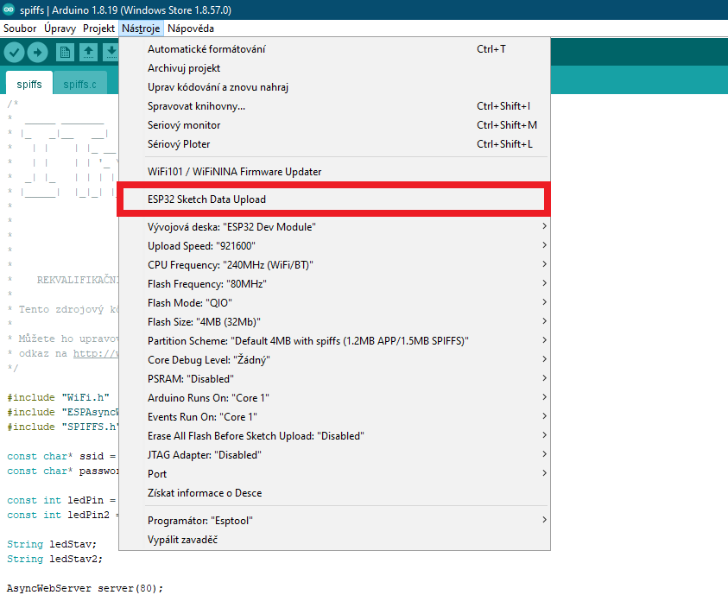The image size is (728, 595).
Task: Expand the Flash Mode submenu
Action: (334, 302)
